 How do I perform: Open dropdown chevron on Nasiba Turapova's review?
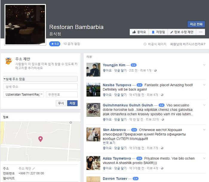point(204,85)
